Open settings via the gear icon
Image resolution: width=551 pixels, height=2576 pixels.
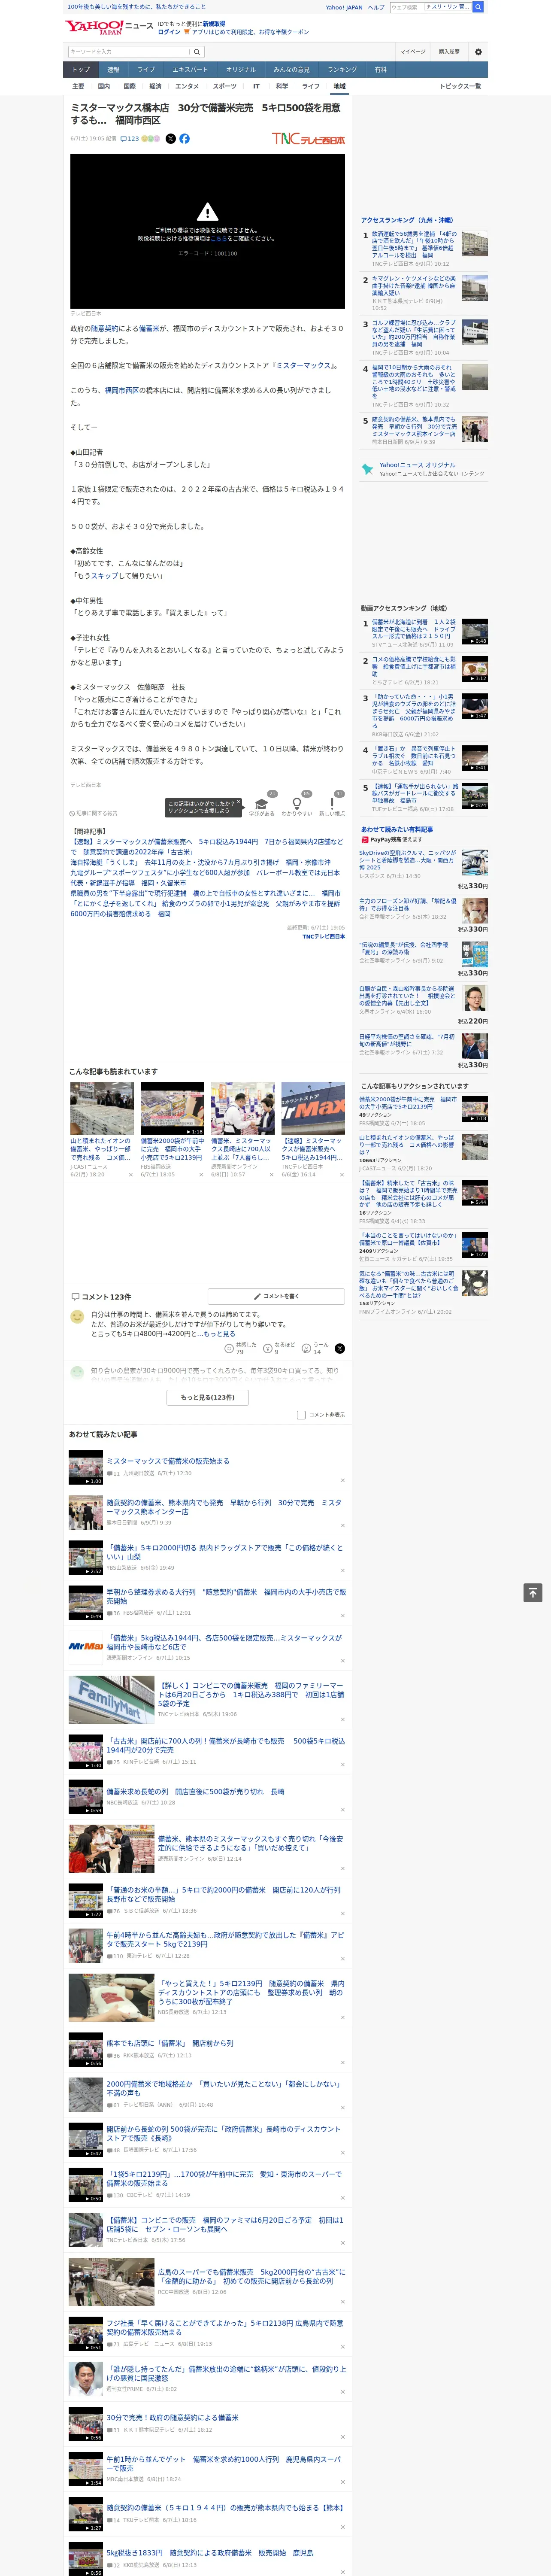478,52
